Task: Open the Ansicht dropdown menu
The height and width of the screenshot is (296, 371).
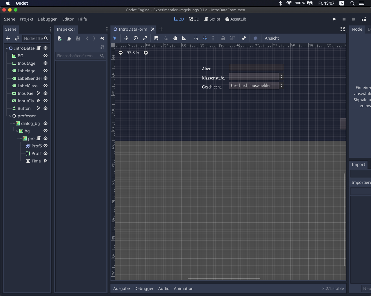Action: [272, 38]
